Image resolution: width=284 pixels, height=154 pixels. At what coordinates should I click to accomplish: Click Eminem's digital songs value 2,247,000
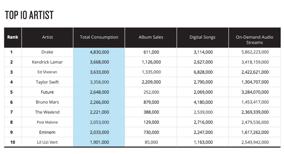click(202, 132)
